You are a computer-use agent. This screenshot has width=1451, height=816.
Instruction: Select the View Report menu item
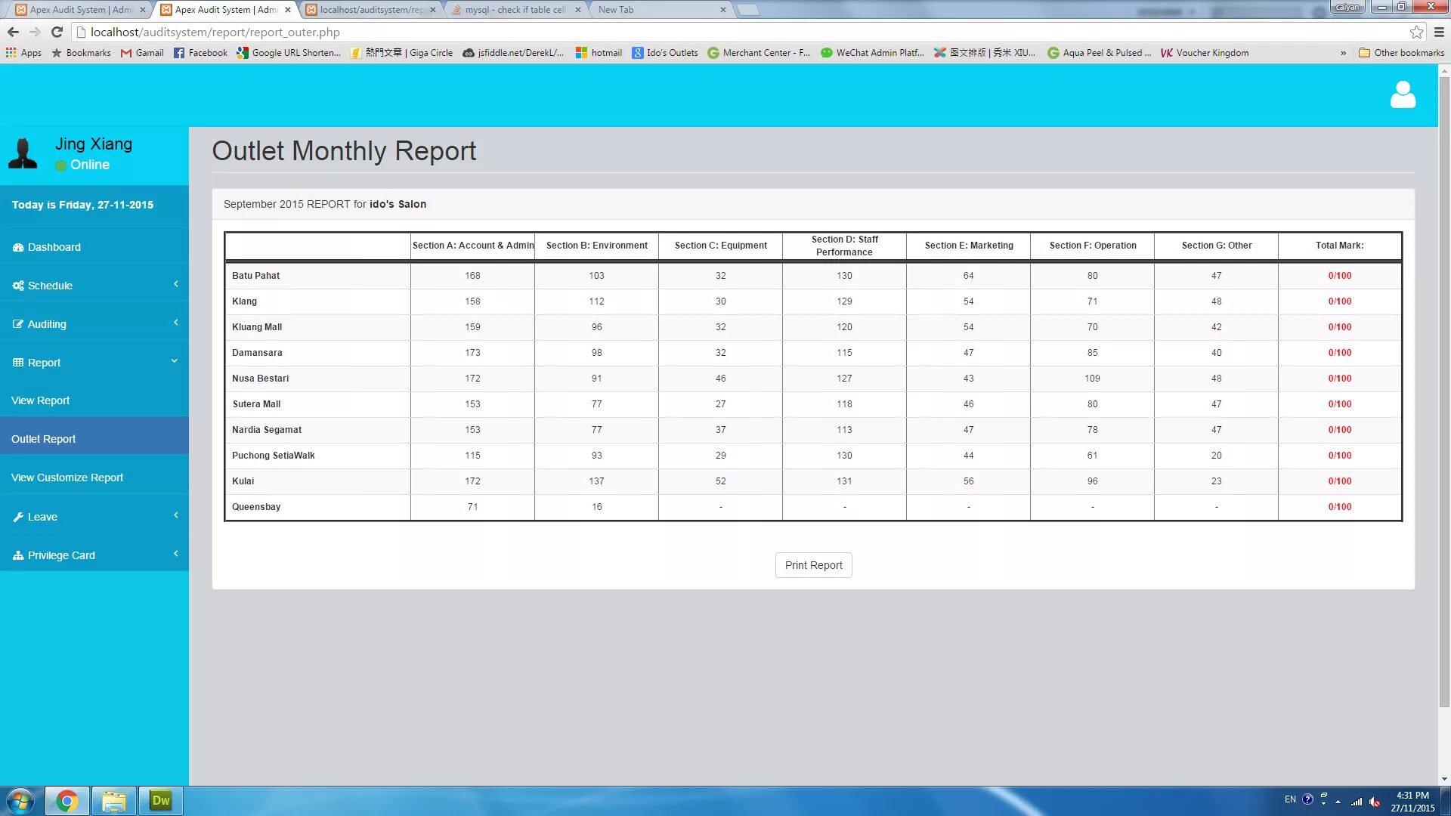(40, 400)
